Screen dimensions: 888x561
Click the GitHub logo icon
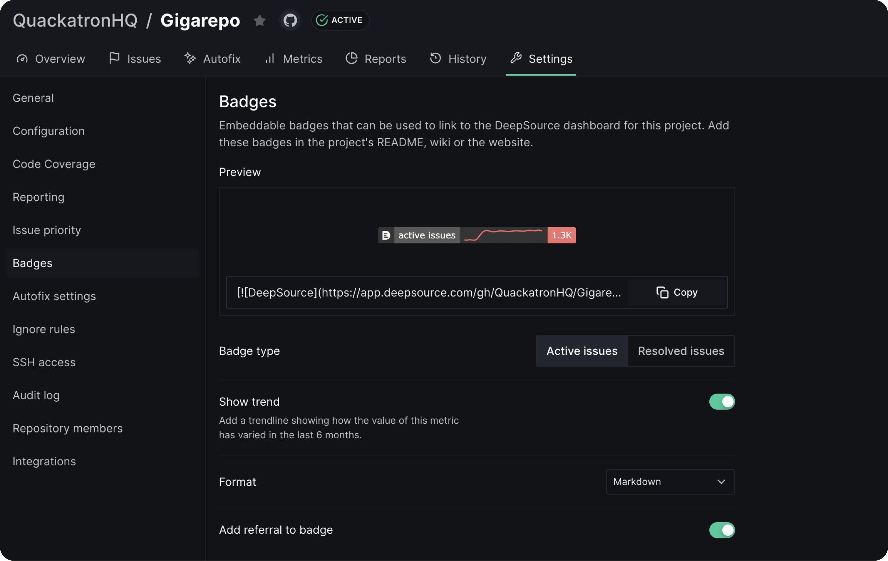pos(290,21)
